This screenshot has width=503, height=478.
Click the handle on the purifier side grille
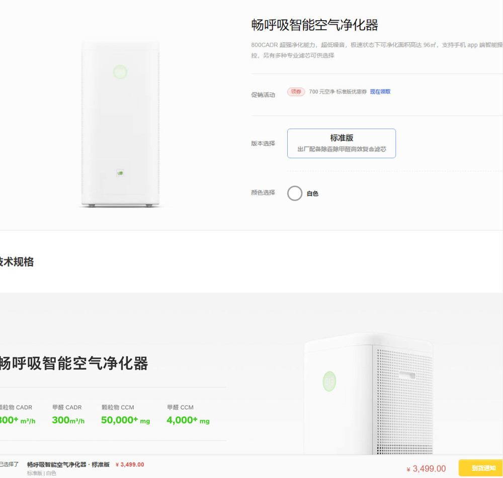407,375
